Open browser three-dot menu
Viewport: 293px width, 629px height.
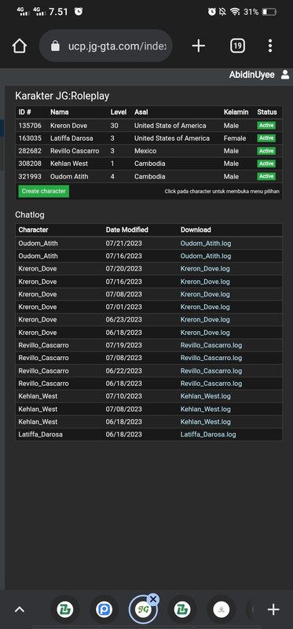pos(270,46)
